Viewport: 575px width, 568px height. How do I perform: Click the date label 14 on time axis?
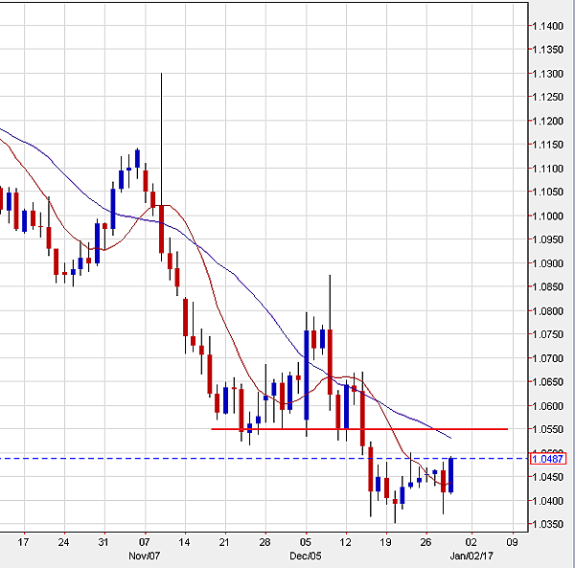[184, 542]
